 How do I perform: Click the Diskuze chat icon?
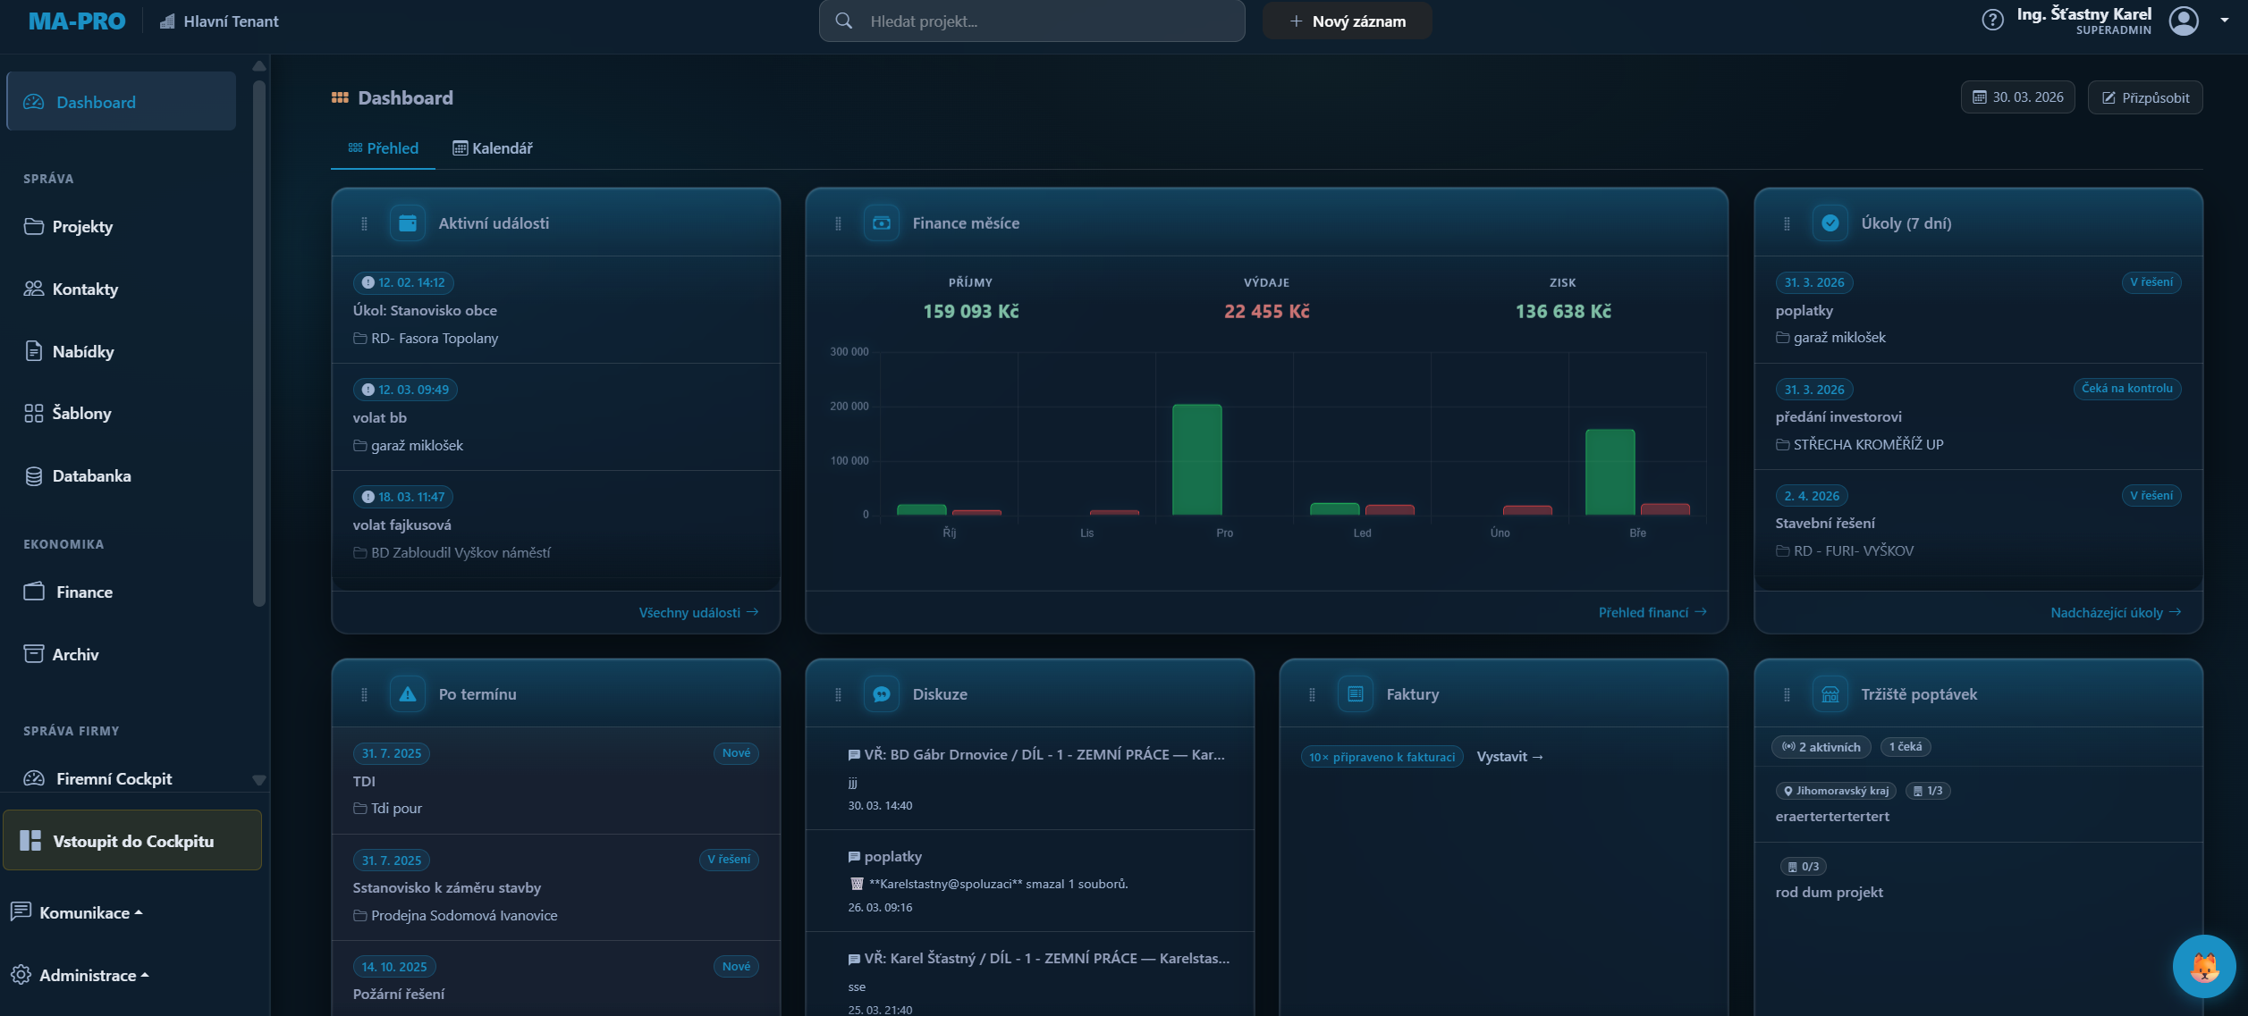tap(882, 694)
